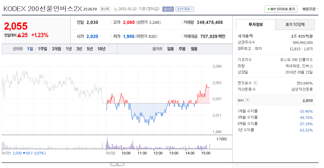
Task: Click the 2,063 price axis label
Action: tap(217, 83)
